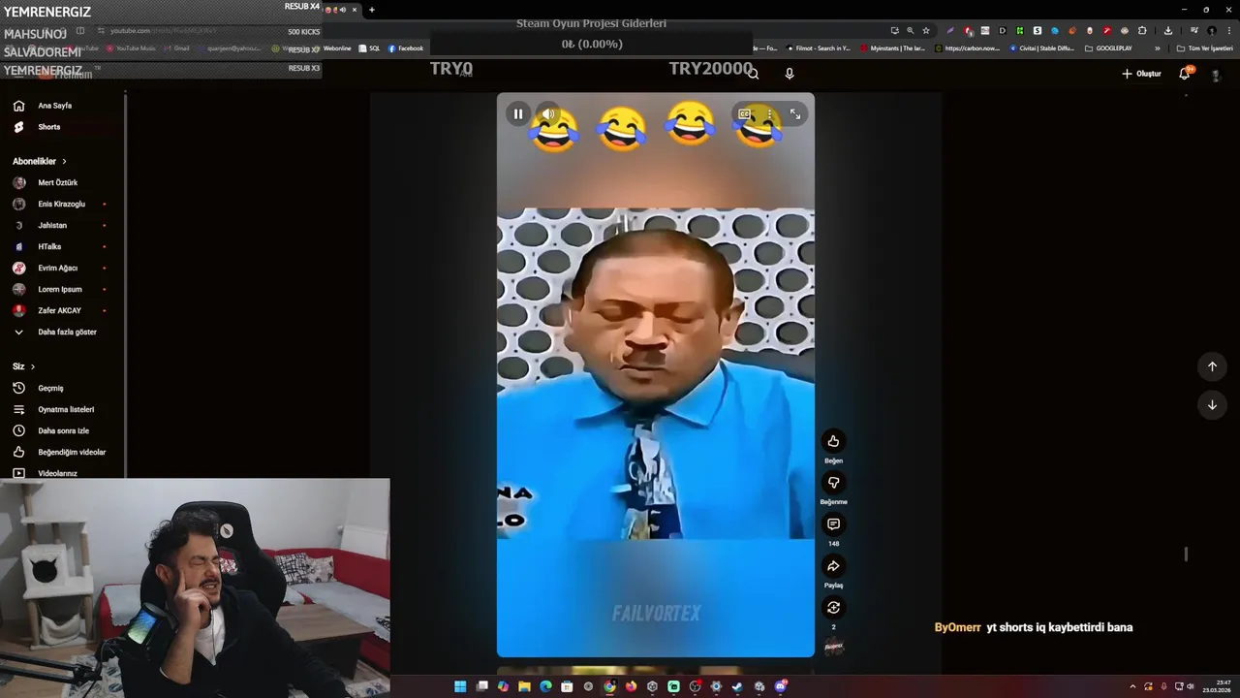Expand the system tray hidden icons
The height and width of the screenshot is (698, 1240).
click(1132, 686)
